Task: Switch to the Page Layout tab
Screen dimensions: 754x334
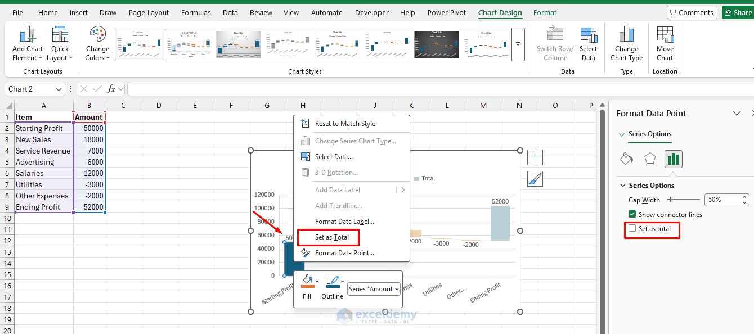Action: (149, 12)
